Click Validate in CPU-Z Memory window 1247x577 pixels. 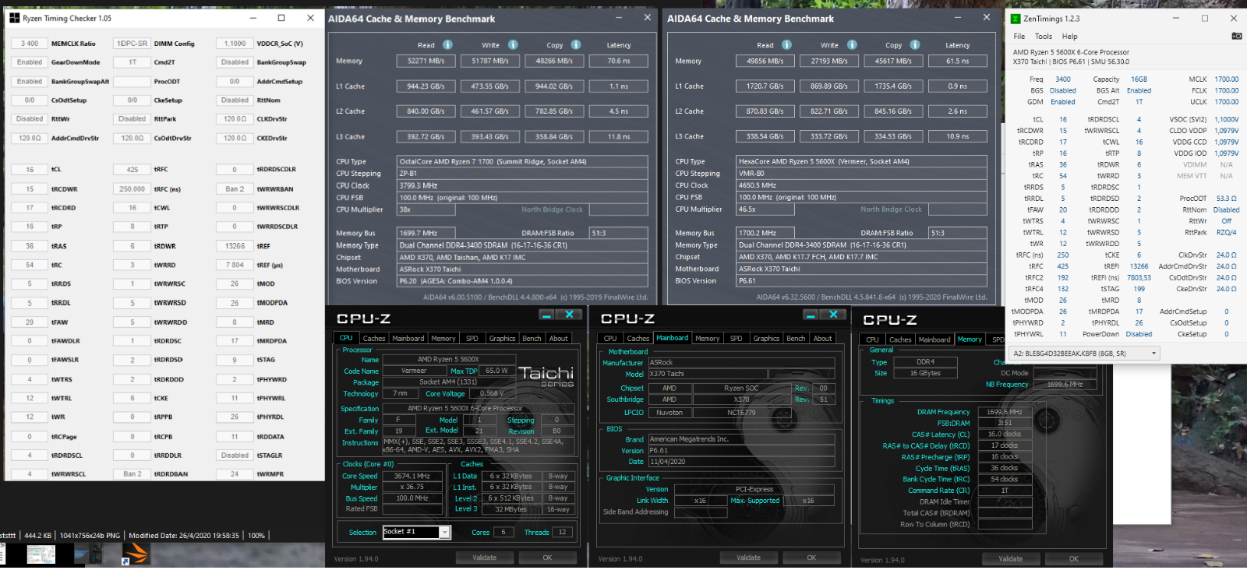click(x=1011, y=559)
